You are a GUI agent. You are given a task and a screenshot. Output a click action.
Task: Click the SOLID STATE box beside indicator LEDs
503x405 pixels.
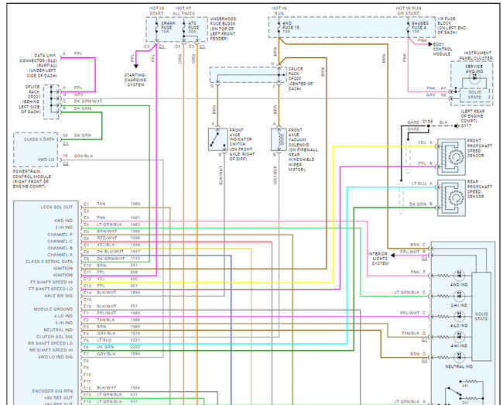pyautogui.click(x=481, y=317)
